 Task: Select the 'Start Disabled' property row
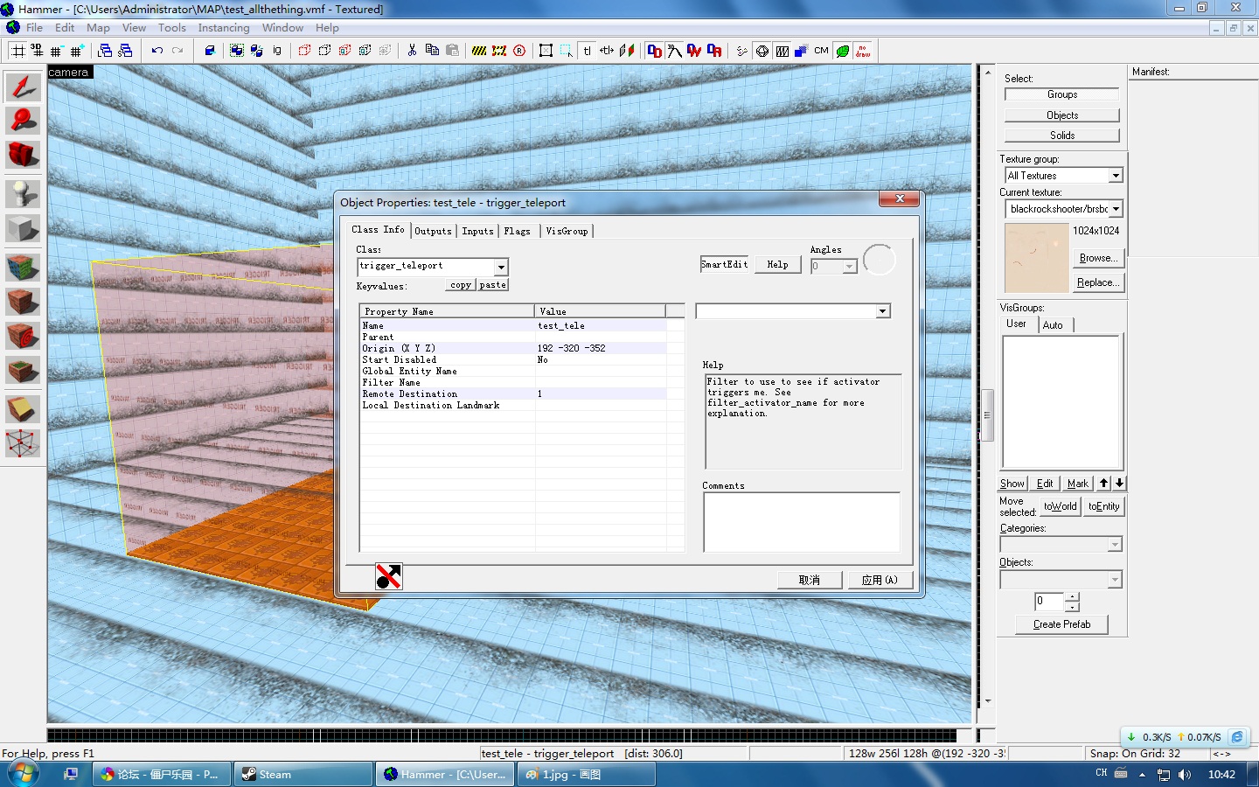pyautogui.click(x=521, y=359)
